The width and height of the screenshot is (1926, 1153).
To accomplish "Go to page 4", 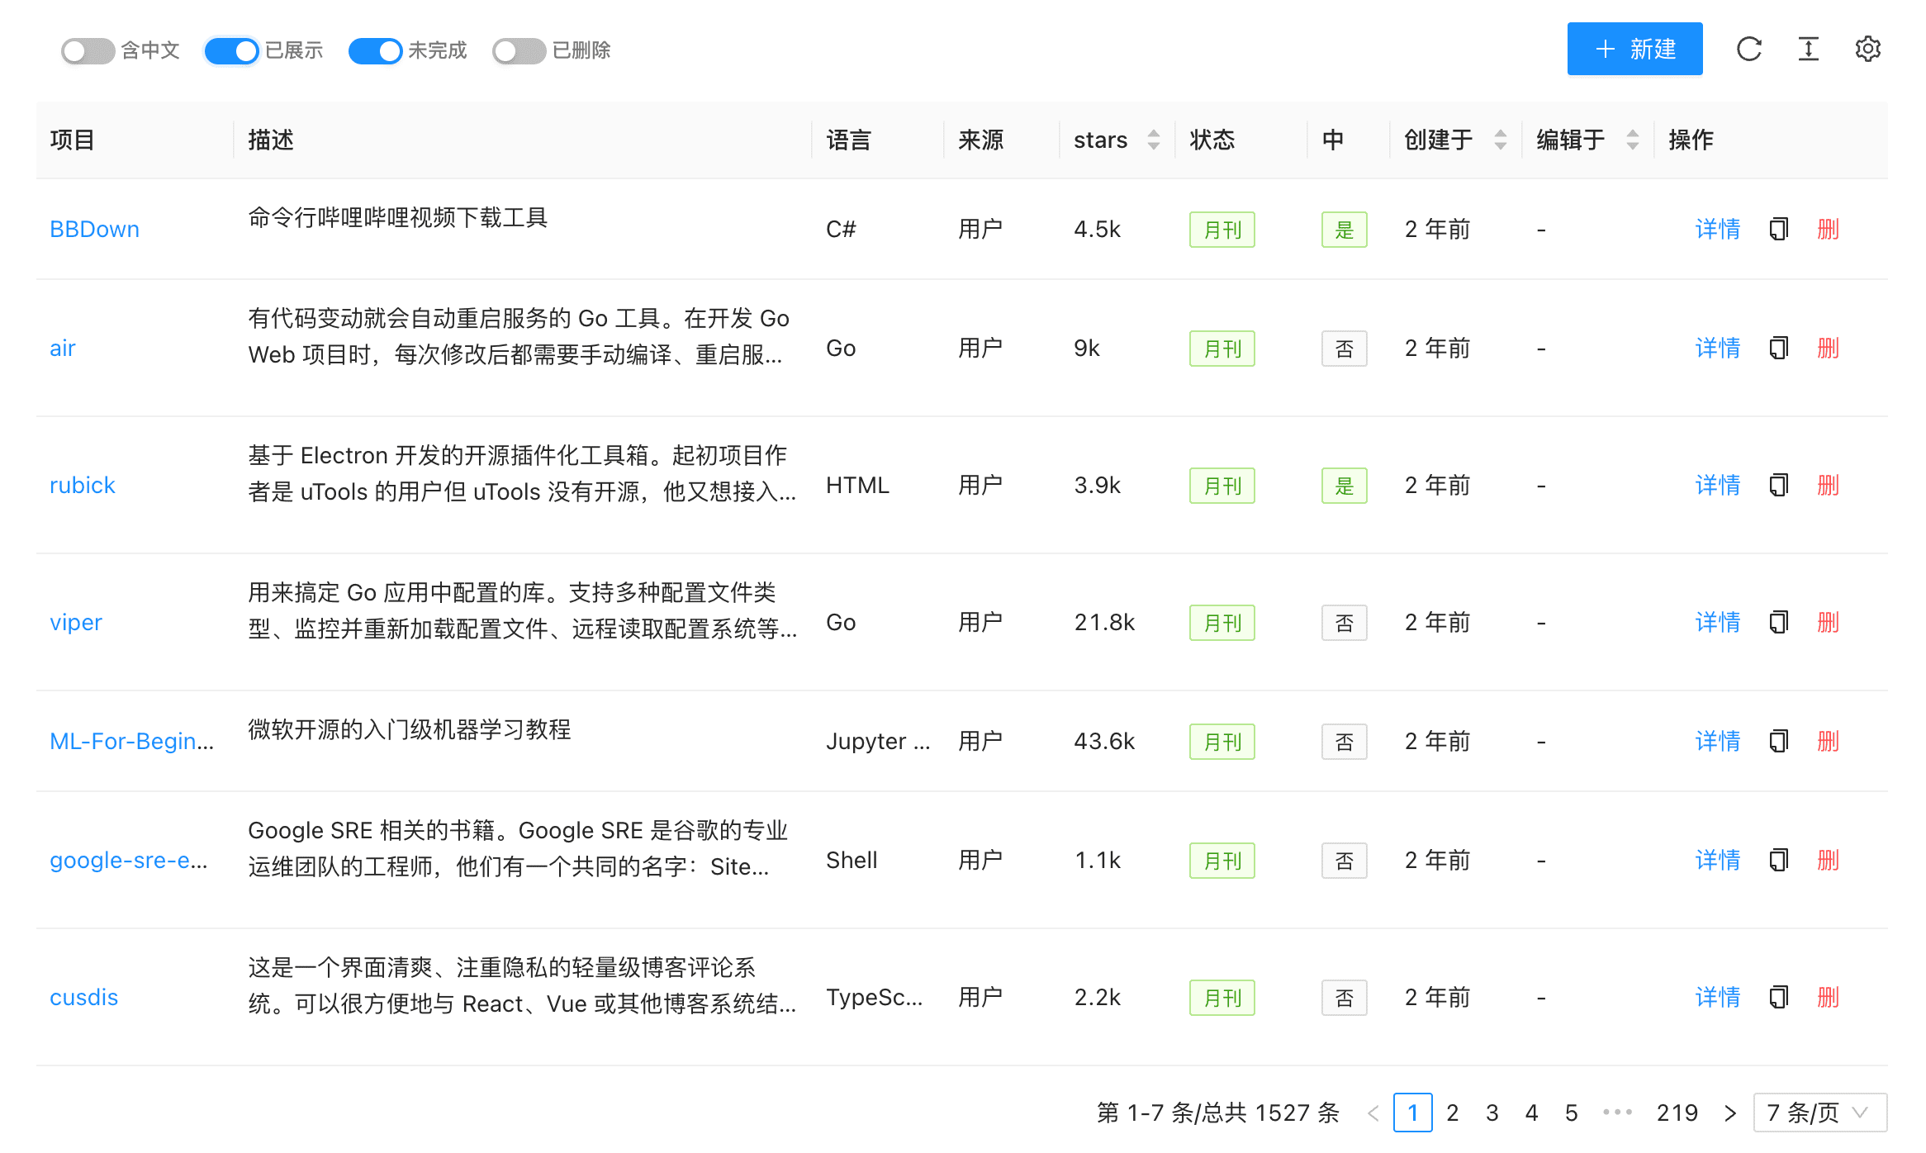I will click(1531, 1113).
